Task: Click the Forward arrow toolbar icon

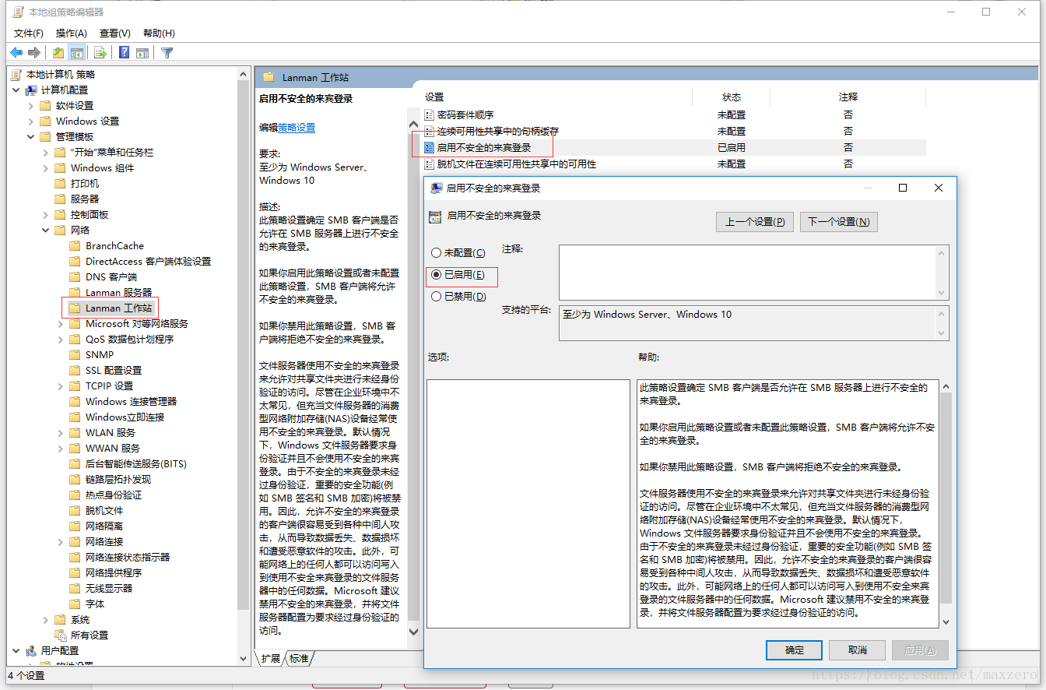Action: pos(33,53)
